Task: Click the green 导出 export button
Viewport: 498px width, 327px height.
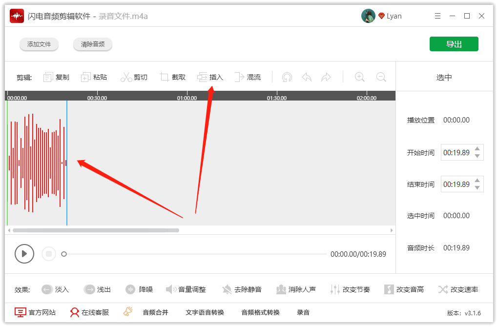Action: coord(454,43)
